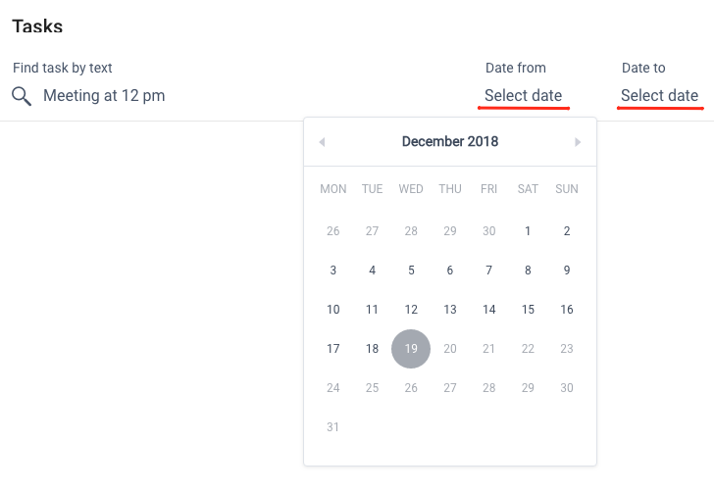Pick December 1 in calendar
Image resolution: width=714 pixels, height=492 pixels.
coord(528,231)
